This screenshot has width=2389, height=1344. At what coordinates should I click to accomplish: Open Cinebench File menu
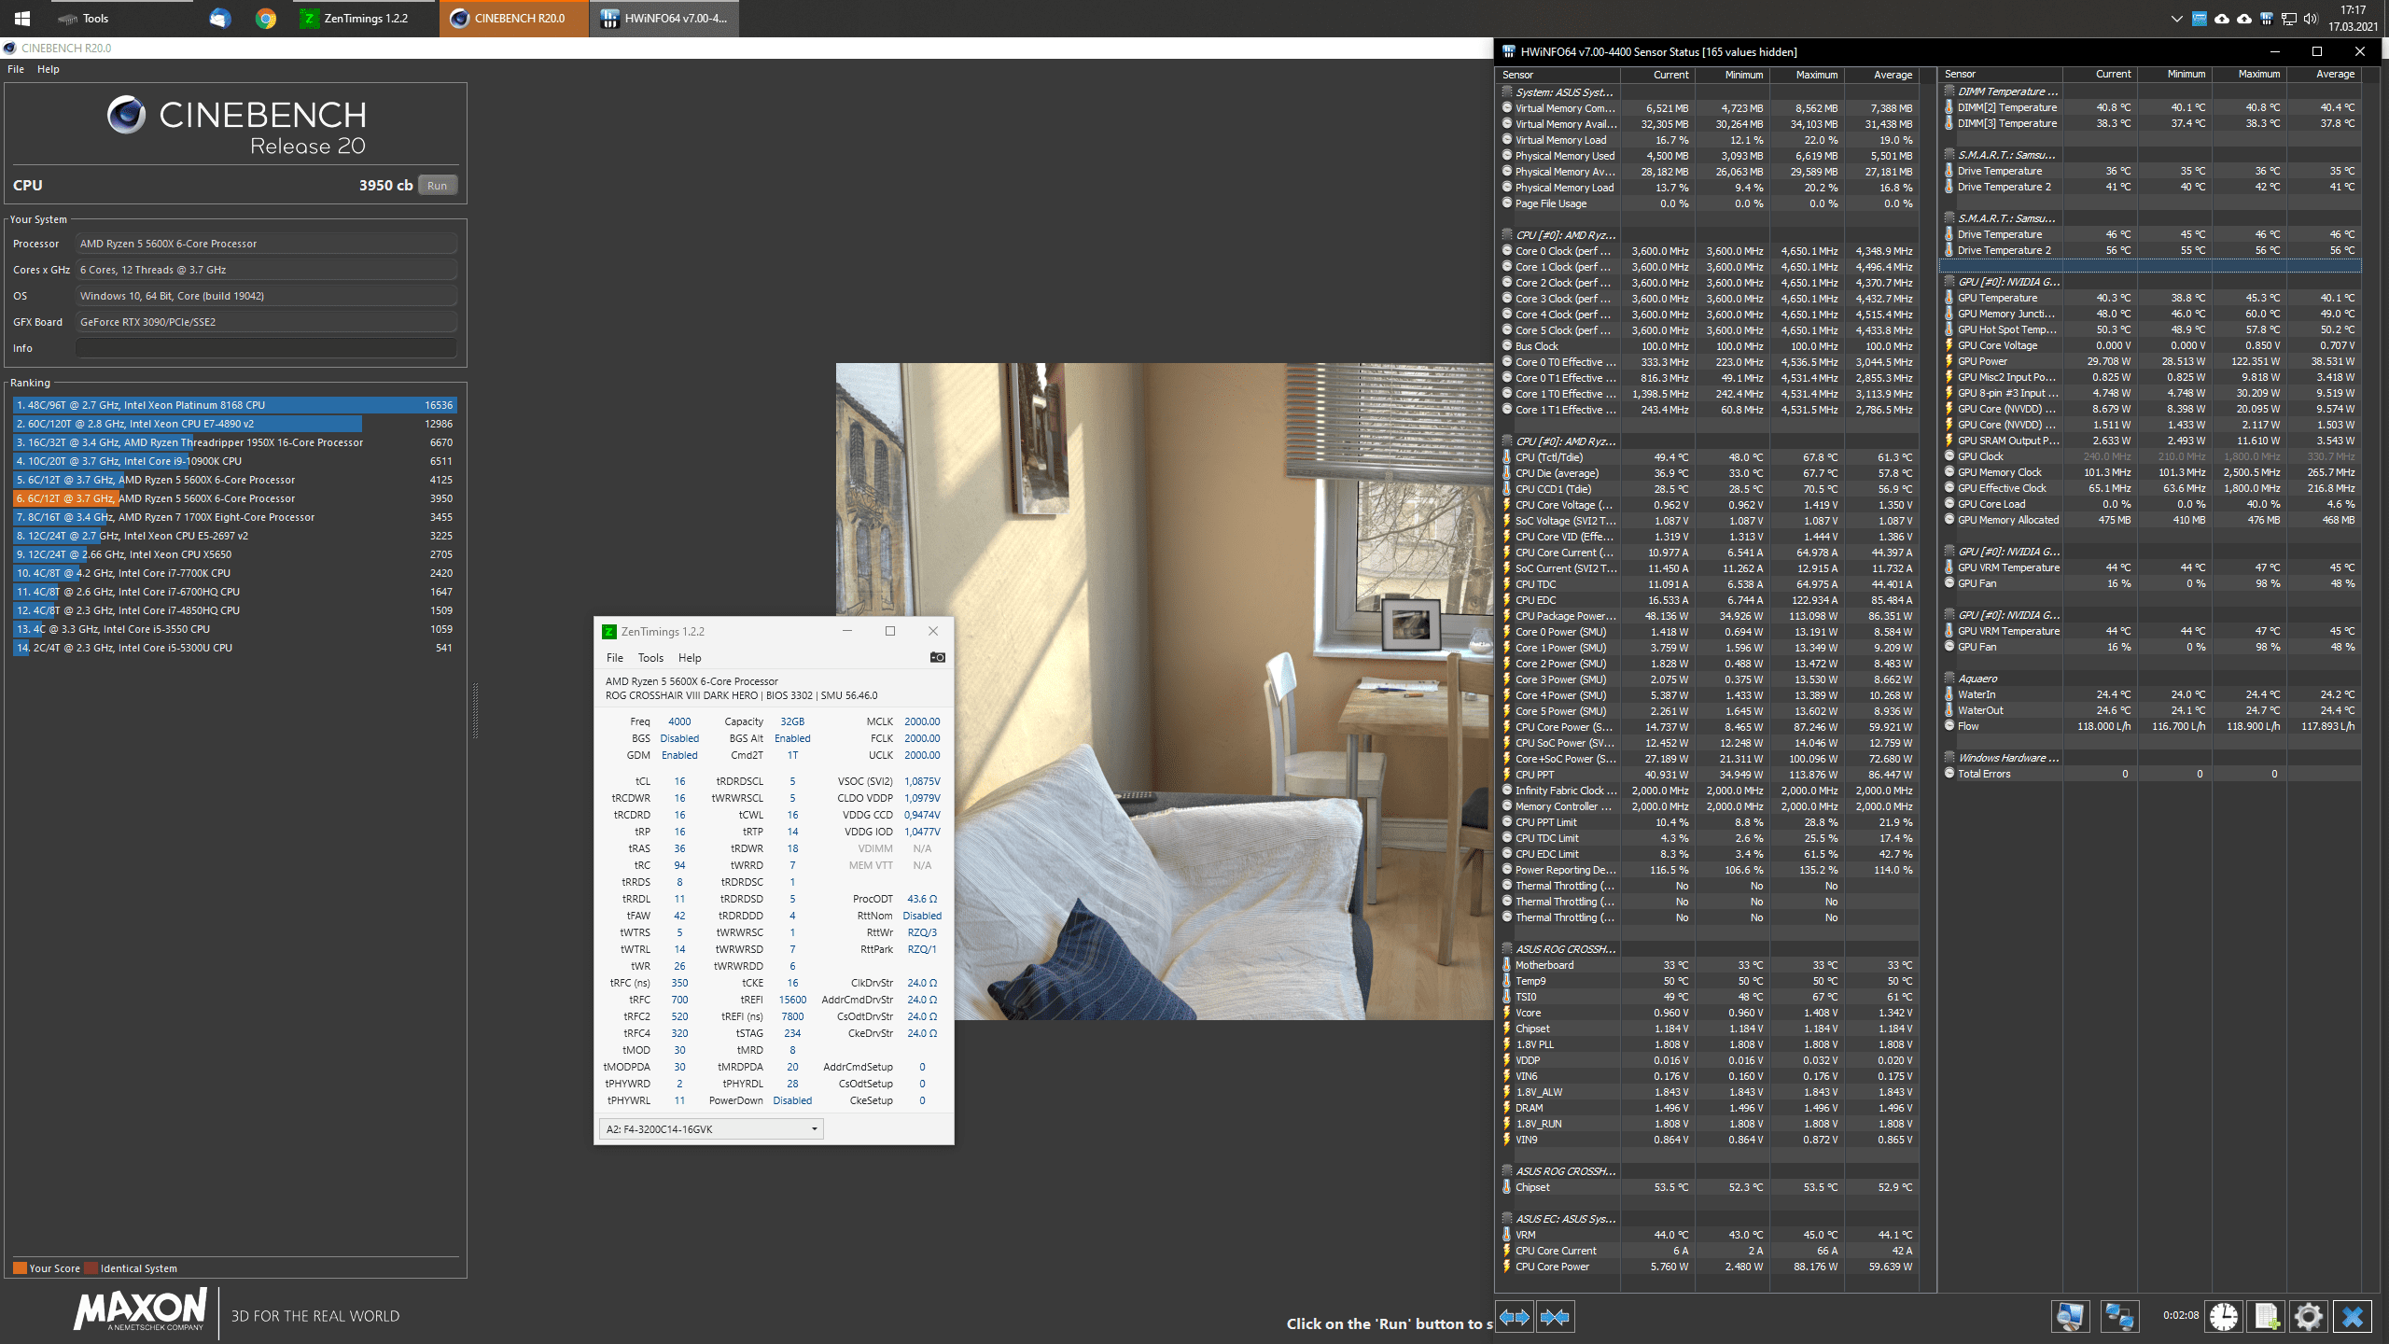pyautogui.click(x=16, y=69)
